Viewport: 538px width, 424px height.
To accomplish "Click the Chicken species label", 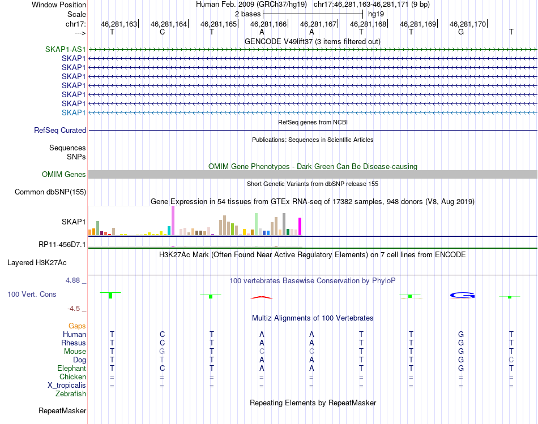I will point(72,377).
